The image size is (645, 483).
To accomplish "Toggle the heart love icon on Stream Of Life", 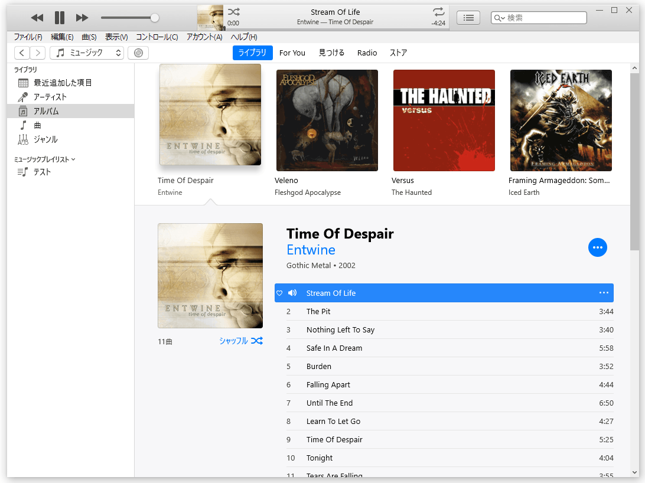I will [x=279, y=293].
